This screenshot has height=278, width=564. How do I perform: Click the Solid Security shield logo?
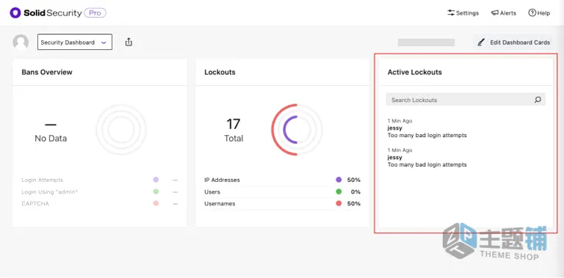coord(15,13)
